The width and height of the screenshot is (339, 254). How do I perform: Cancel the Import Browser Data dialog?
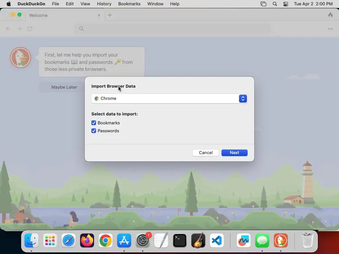tap(206, 153)
